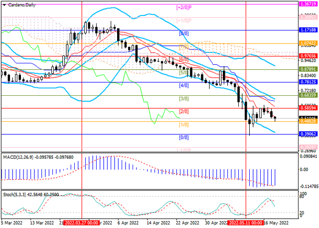Click the 1.07422 orange price tag
The image size is (319, 228).
[x=309, y=44]
